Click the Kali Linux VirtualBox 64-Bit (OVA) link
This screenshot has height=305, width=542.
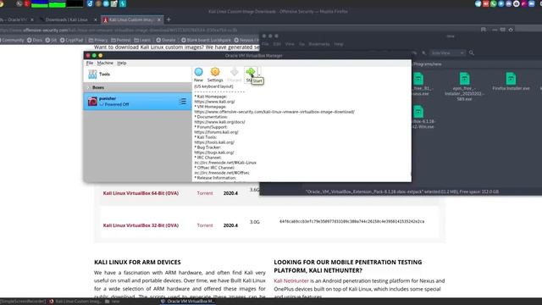pyautogui.click(x=141, y=193)
